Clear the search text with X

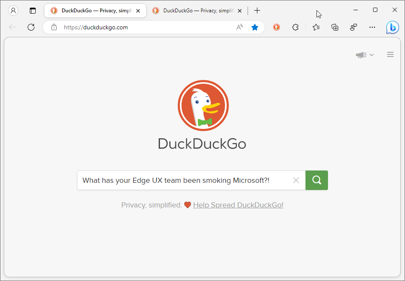[x=296, y=180]
